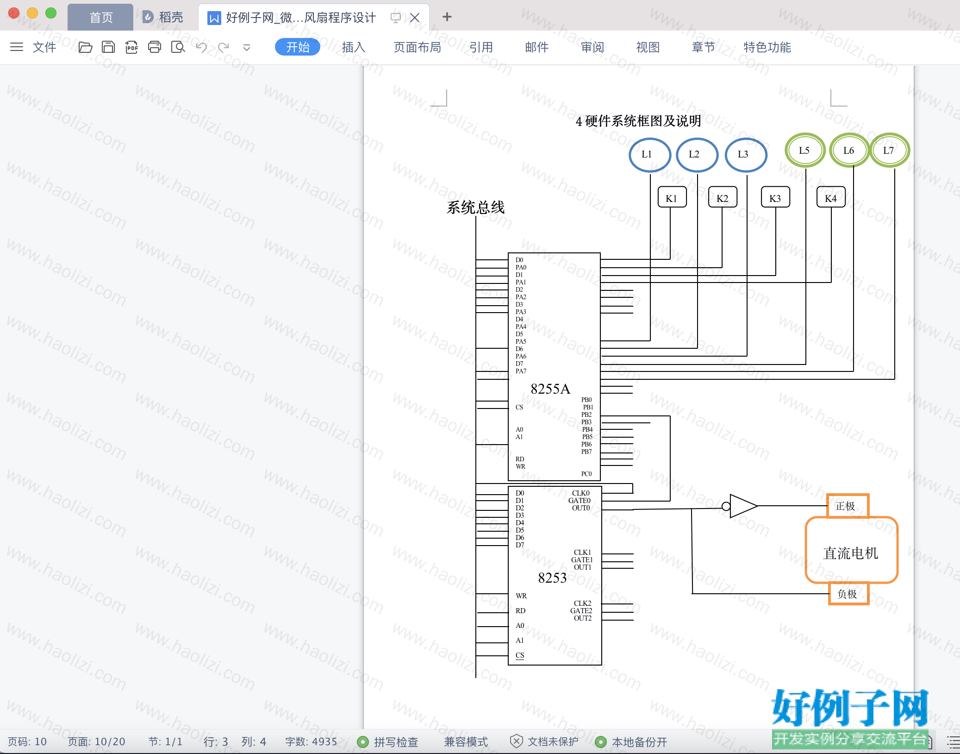
Task: Select the K1 switch box
Action: 672,198
